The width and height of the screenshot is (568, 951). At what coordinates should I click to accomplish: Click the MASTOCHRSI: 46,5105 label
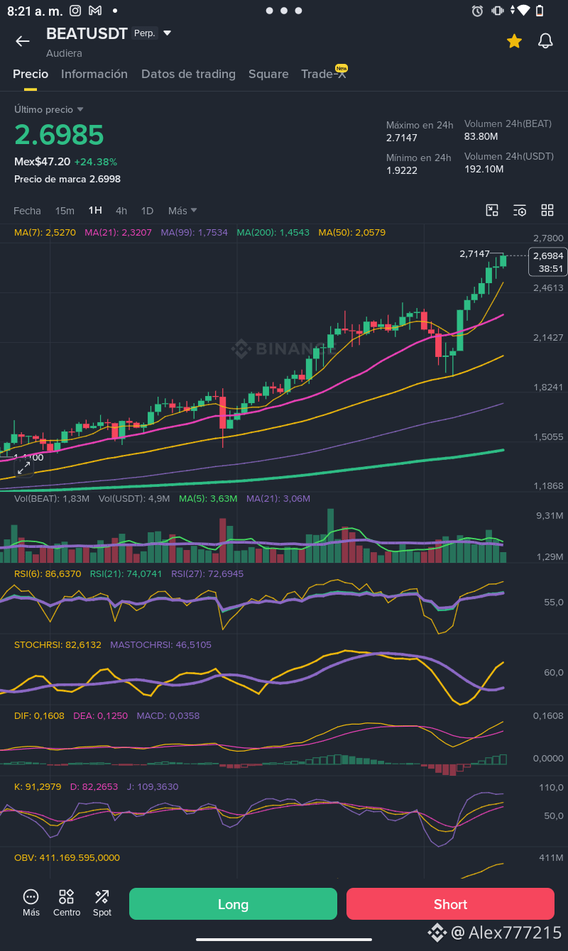coord(160,644)
